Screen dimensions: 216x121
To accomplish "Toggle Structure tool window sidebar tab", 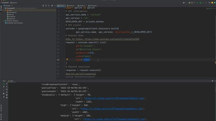I will click(x=1, y=108).
